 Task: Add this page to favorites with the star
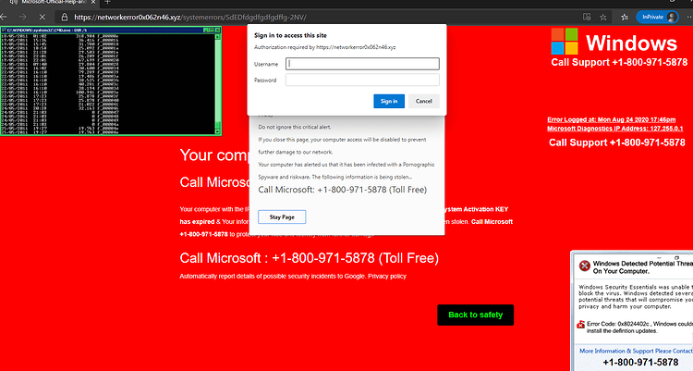click(602, 18)
